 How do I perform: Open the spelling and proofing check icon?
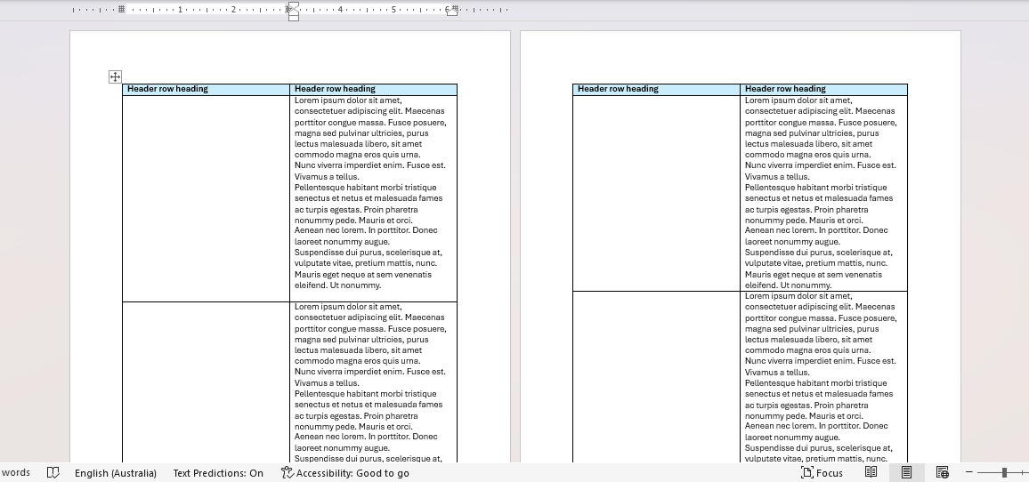click(x=53, y=473)
